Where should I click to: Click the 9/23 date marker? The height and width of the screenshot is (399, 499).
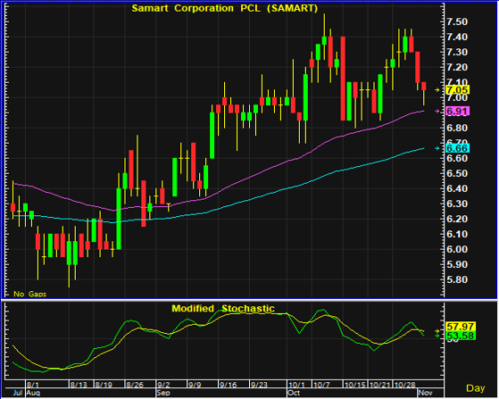click(x=259, y=385)
